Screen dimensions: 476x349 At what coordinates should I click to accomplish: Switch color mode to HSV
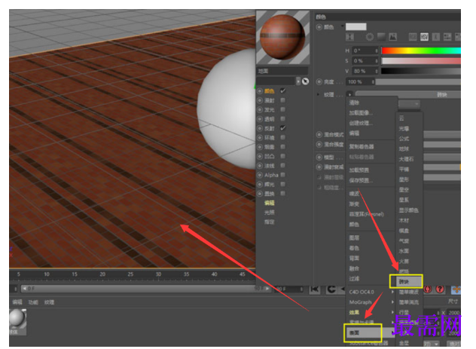click(x=424, y=37)
